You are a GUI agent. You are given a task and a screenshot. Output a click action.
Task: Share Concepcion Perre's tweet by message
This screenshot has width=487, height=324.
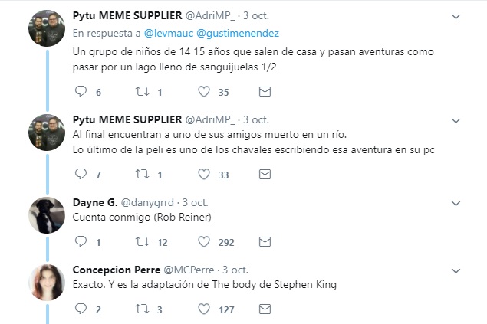pyautogui.click(x=265, y=309)
